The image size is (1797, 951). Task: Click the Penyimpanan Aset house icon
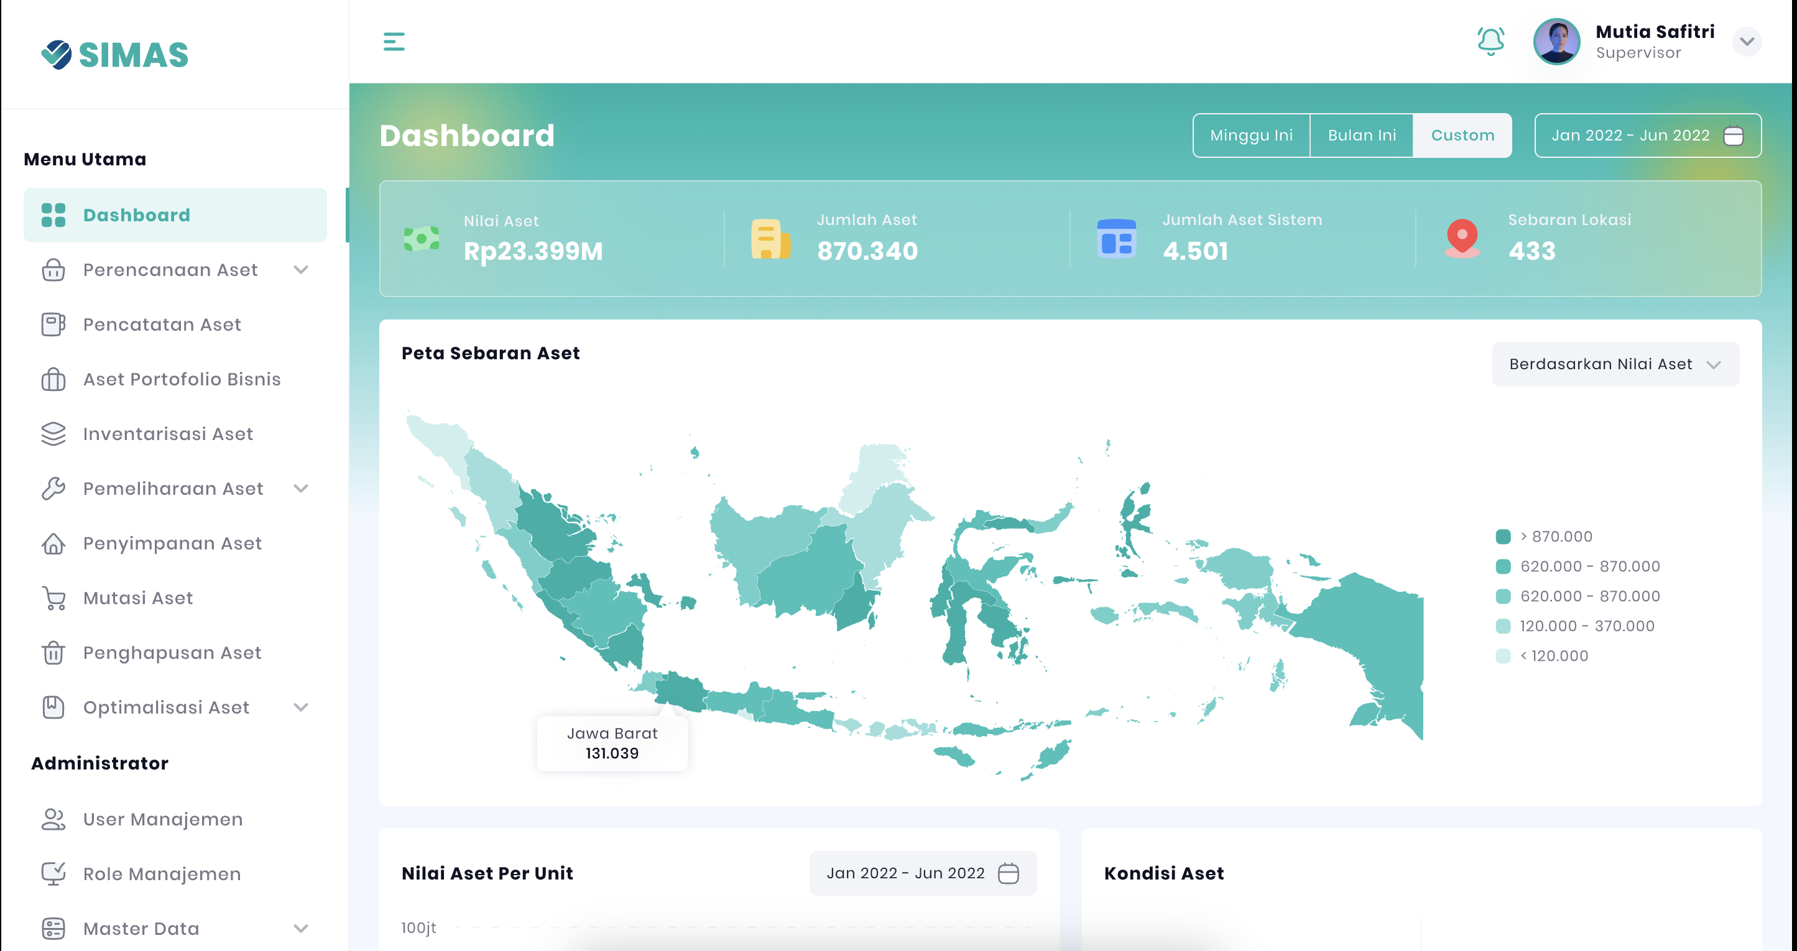(53, 543)
